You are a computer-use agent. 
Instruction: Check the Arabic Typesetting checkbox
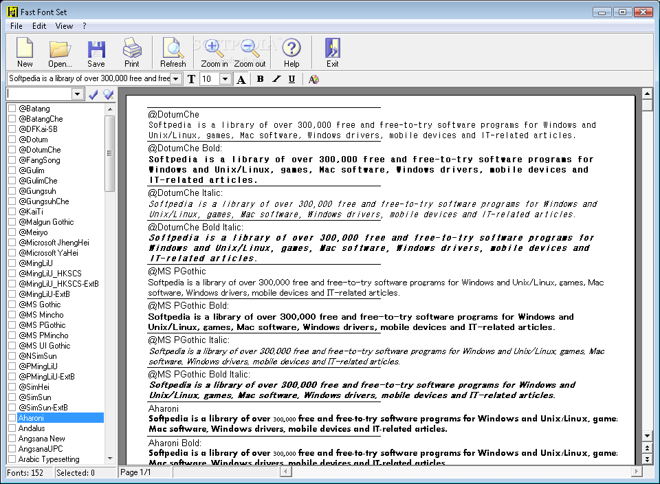point(12,459)
